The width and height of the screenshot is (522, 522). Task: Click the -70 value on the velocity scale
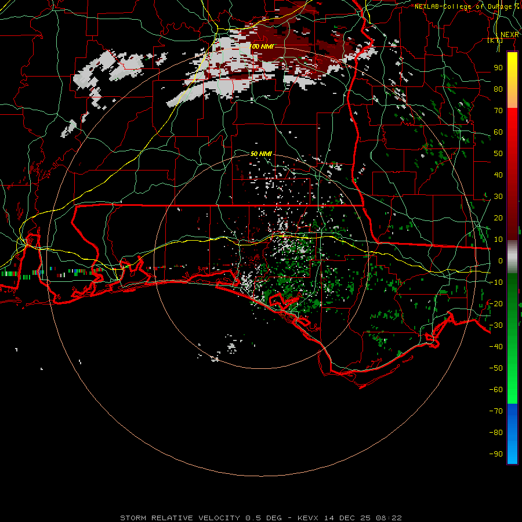click(x=496, y=411)
